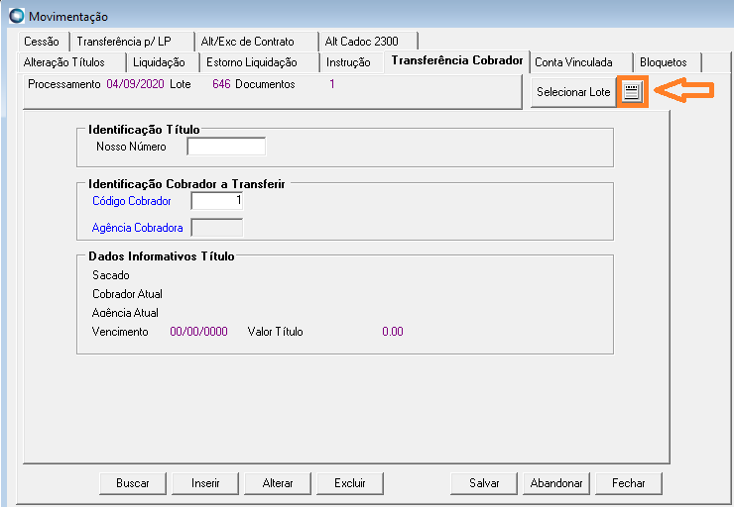
Task: Click the Documentos label
Action: [x=265, y=84]
